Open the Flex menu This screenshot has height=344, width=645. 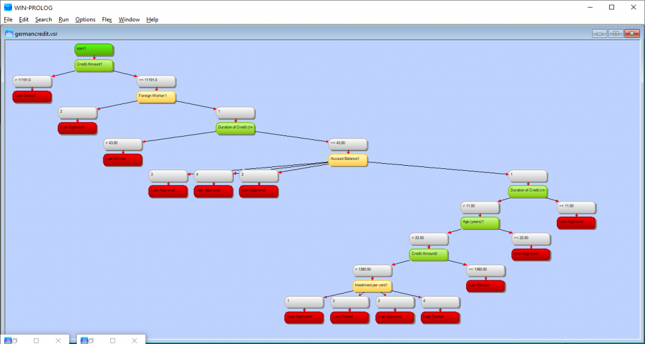106,20
